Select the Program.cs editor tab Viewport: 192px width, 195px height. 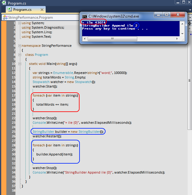click(x=22, y=10)
